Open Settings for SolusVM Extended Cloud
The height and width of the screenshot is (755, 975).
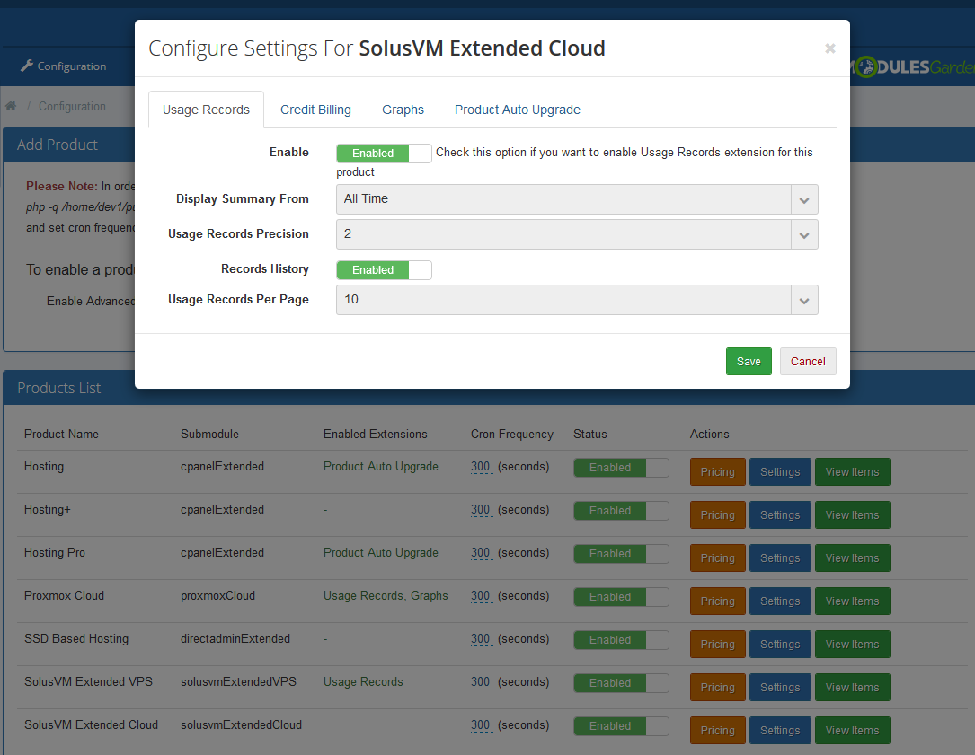pyautogui.click(x=780, y=730)
